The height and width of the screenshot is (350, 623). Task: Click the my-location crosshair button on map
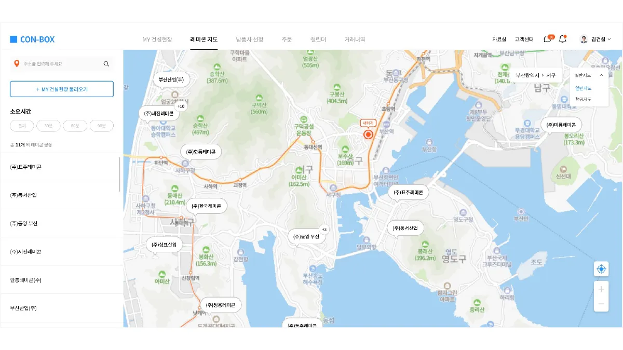click(601, 269)
